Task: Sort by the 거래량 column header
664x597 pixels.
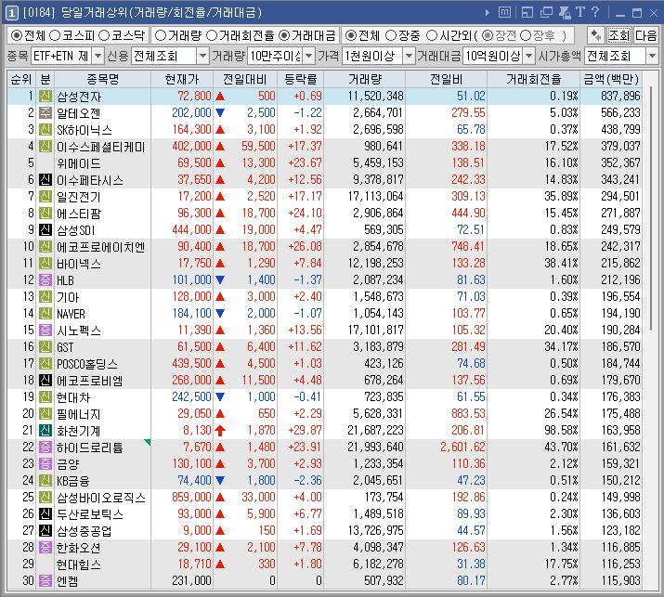Action: (365, 80)
